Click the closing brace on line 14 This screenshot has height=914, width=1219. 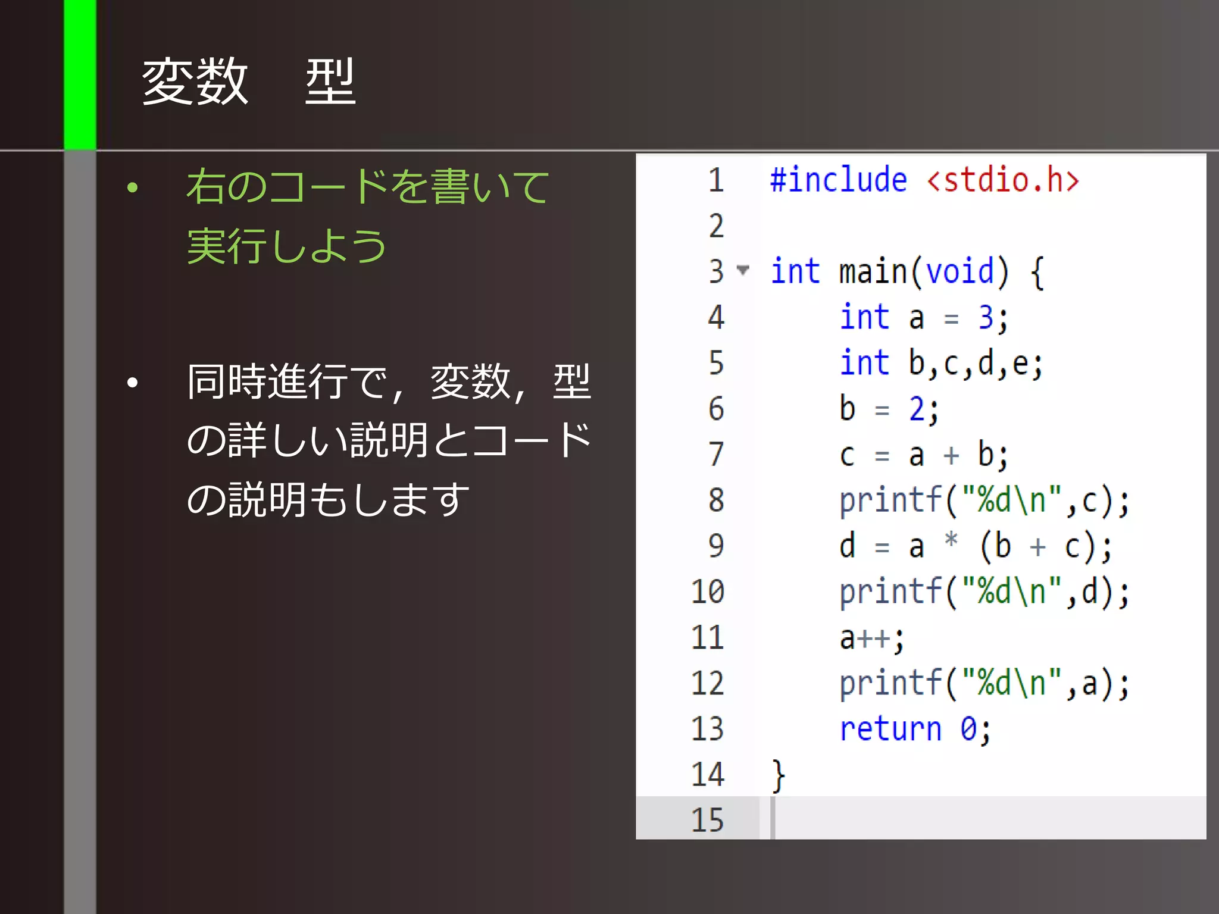coord(779,776)
